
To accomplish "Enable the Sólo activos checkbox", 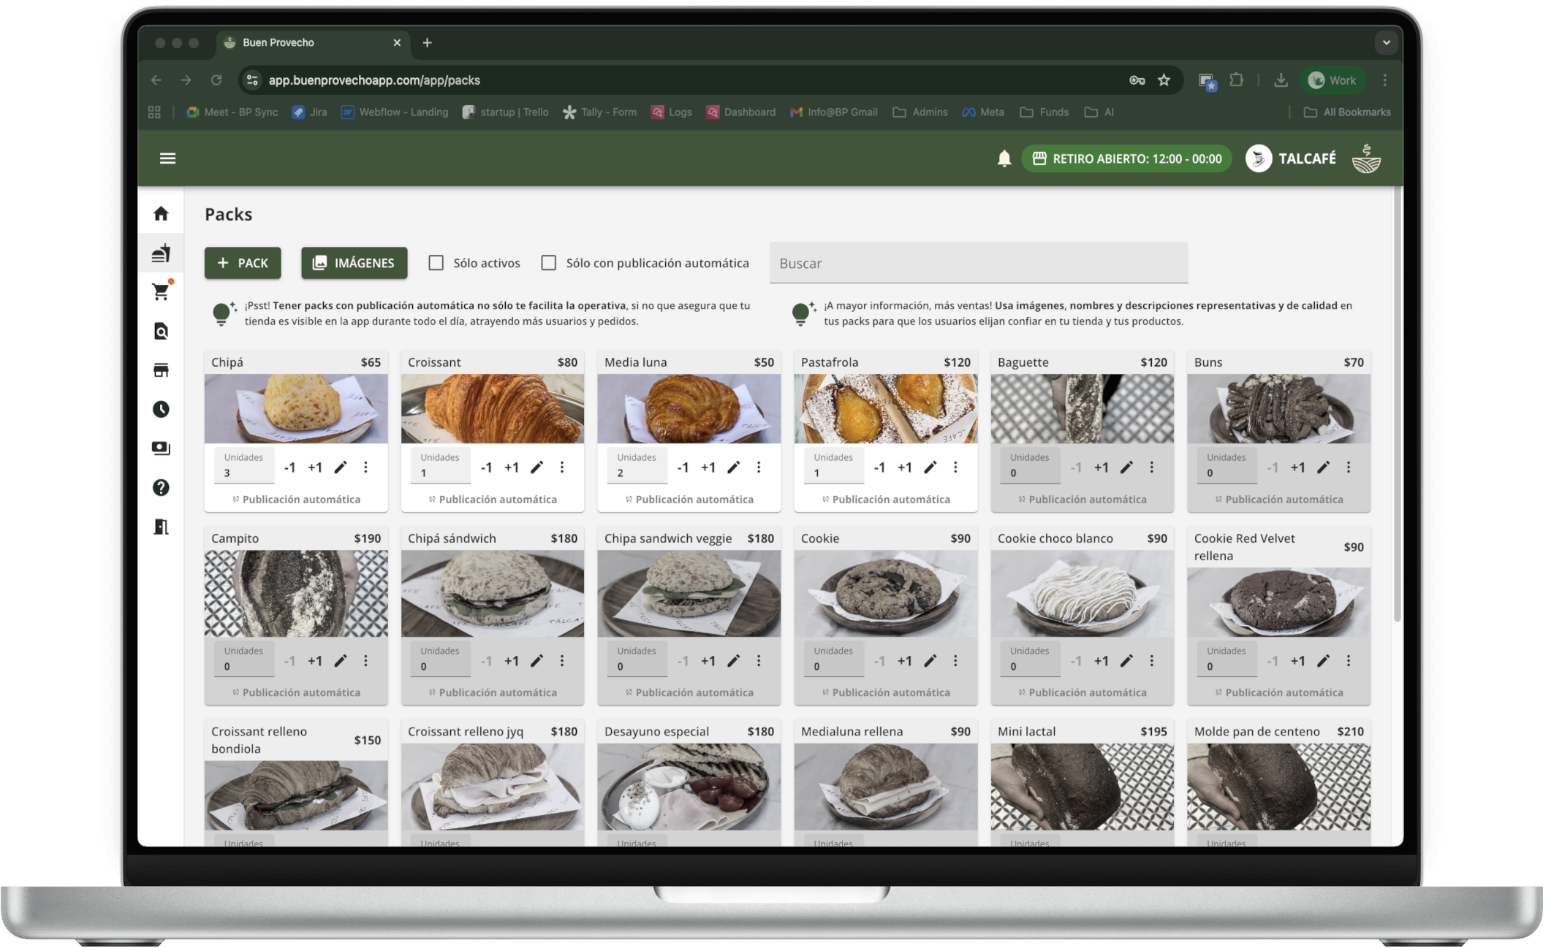I will (x=436, y=263).
